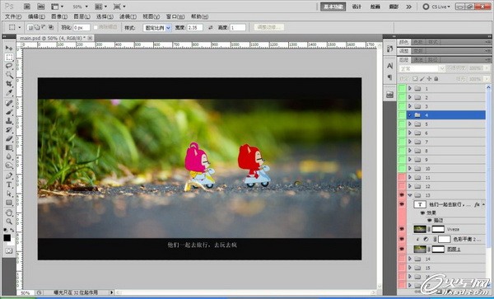Image resolution: width=494 pixels, height=299 pixels.
Task: Select the Horizontal Type tool
Action: [9, 185]
